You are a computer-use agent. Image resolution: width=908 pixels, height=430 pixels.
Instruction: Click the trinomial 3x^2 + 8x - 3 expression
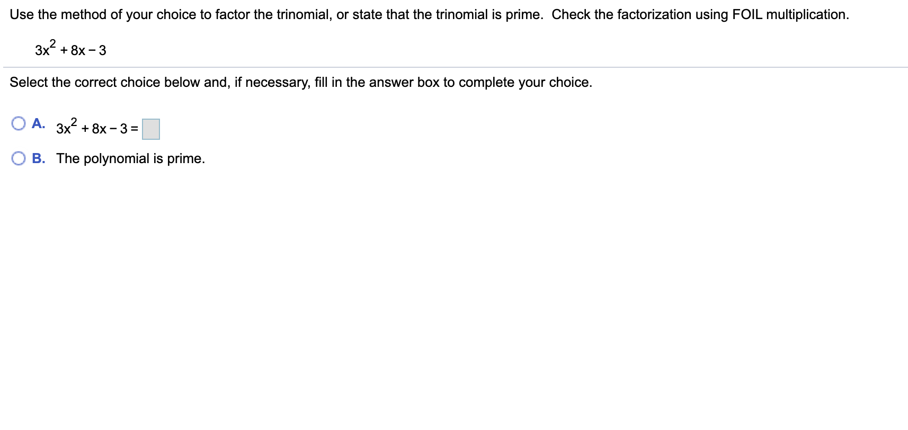[x=69, y=49]
